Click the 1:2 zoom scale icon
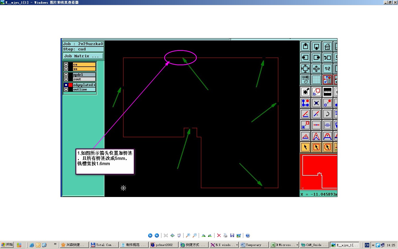 coord(328,69)
